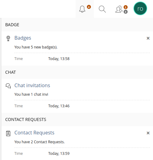Viewport: 153px width, 160px height.
Task: Click the chat bubbles icon
Action: point(8,86)
